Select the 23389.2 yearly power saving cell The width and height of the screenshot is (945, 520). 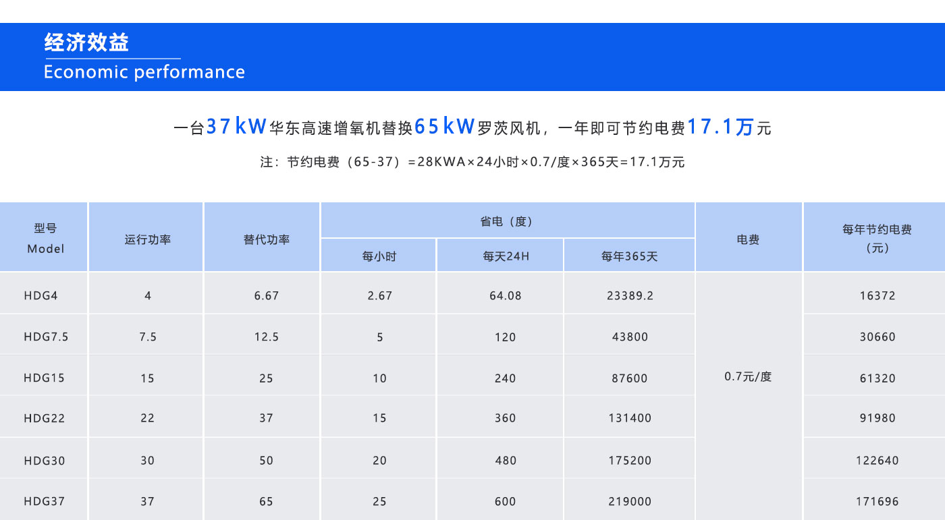point(629,295)
